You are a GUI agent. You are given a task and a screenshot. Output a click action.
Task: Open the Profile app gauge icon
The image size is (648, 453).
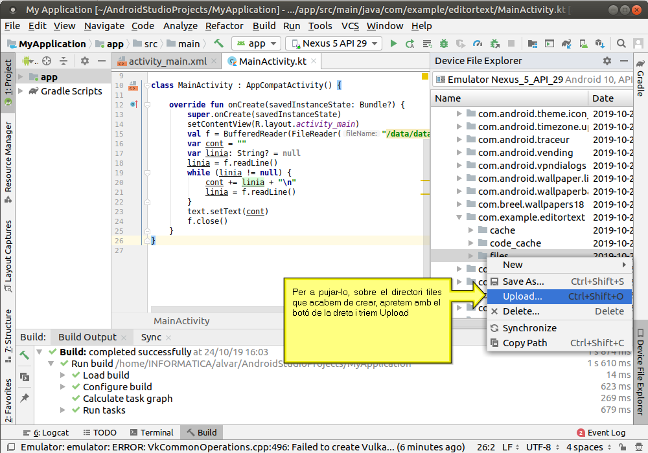(x=478, y=43)
